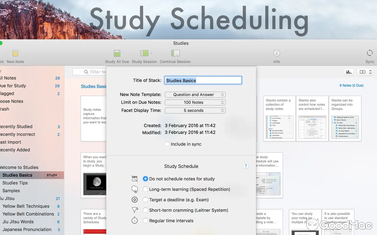Open the statistics bar chart view

tap(349, 72)
